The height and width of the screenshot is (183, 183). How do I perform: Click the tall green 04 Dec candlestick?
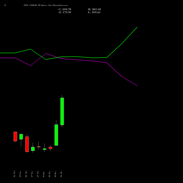[62, 111]
